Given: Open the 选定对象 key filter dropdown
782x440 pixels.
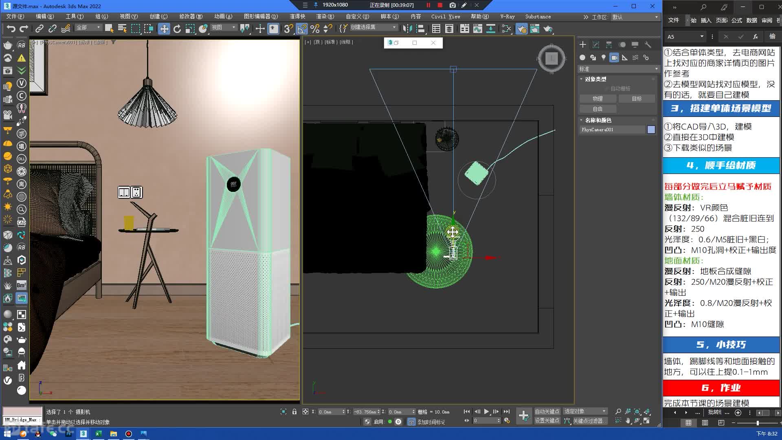Looking at the screenshot, I should (x=585, y=411).
